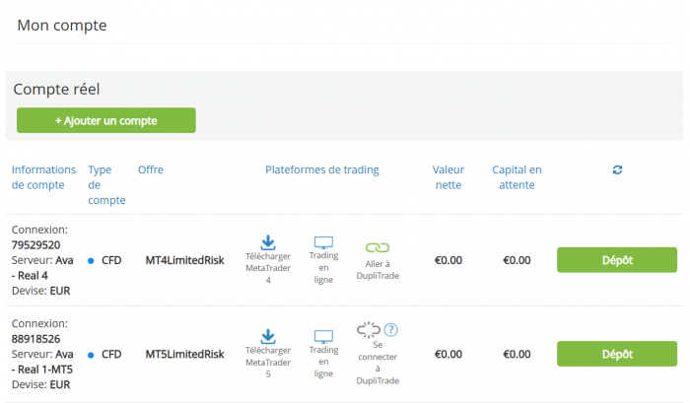Viewport: 690px width, 403px height.
Task: Download MetaTrader 4 icon
Action: point(267,242)
